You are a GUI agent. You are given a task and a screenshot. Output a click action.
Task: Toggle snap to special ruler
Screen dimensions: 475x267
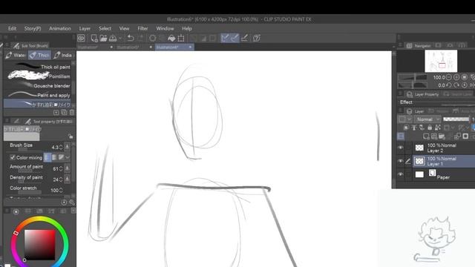[x=235, y=38]
